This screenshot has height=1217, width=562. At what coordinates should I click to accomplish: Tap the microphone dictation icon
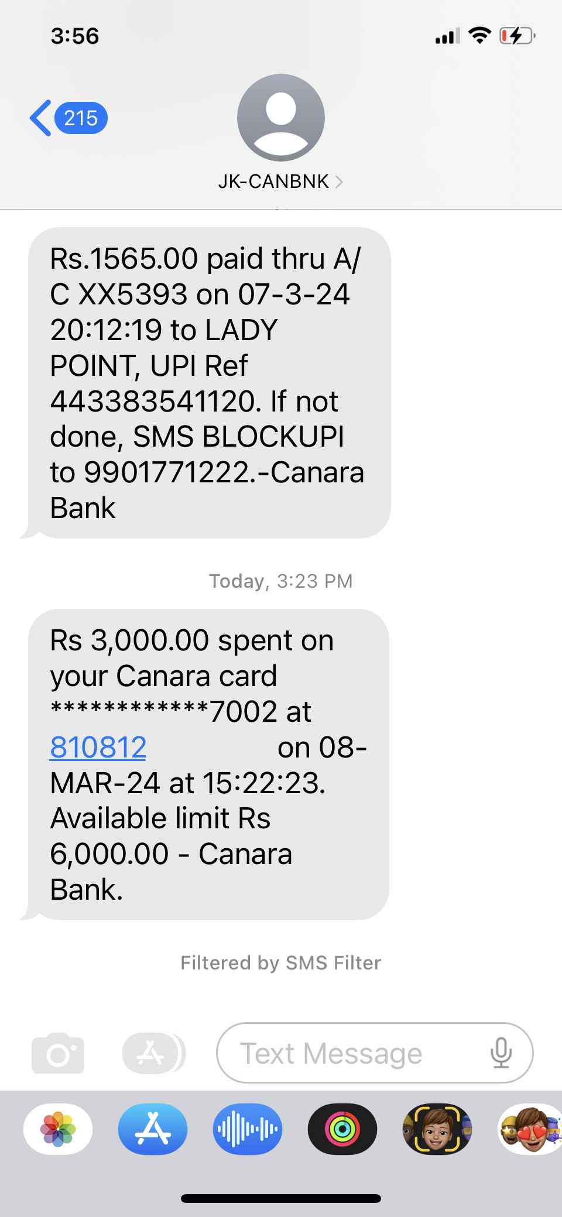[501, 1053]
